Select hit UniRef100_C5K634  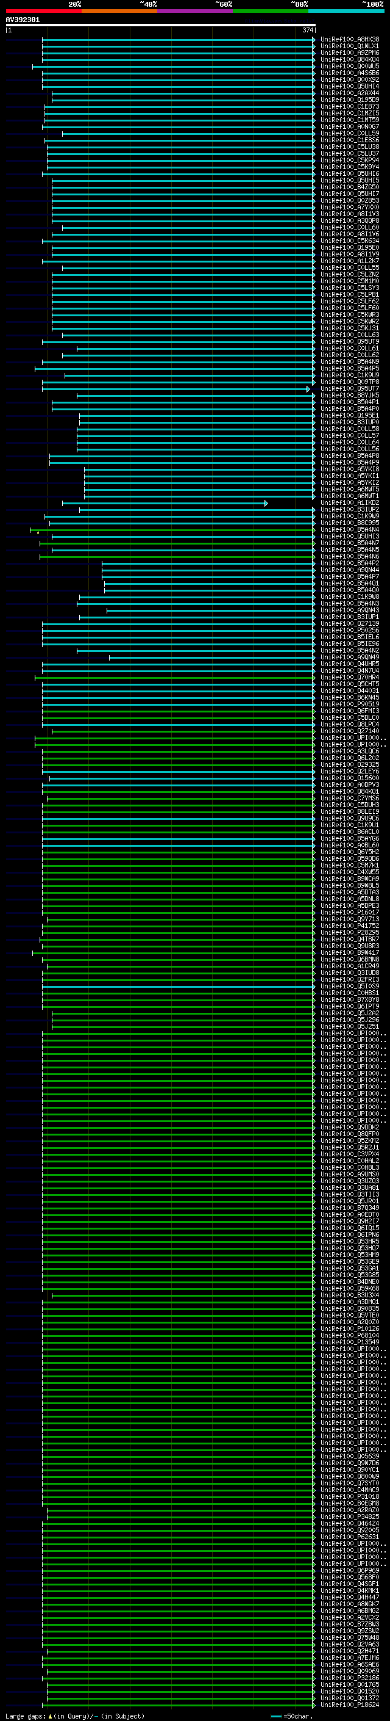coord(349,241)
